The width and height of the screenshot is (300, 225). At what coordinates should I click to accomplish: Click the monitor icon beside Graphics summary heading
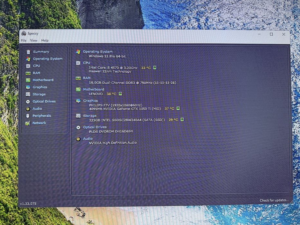(x=78, y=101)
